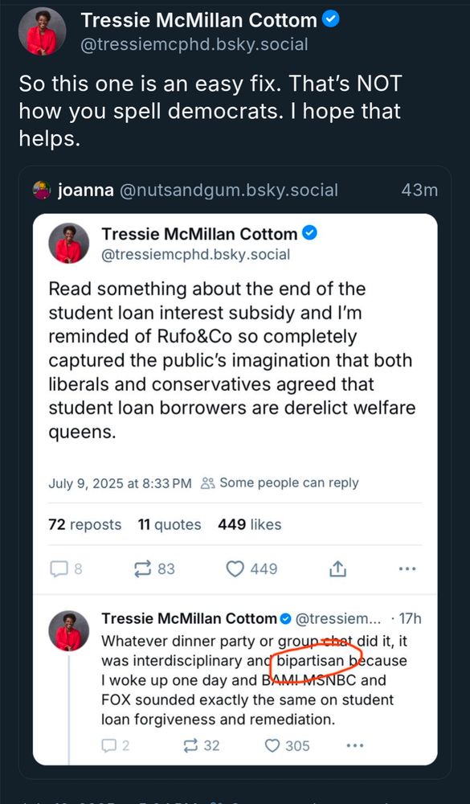
Task: View the 449 likes list
Action: (250, 524)
